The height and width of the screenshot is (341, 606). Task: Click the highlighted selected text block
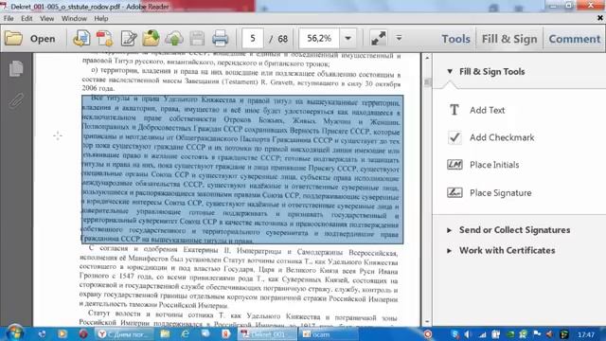(242, 170)
